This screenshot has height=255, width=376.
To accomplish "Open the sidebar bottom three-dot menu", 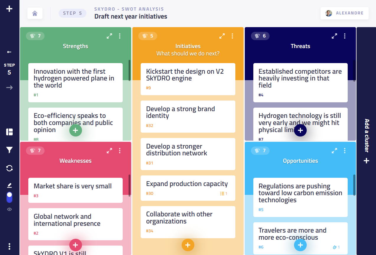I will click(9, 246).
